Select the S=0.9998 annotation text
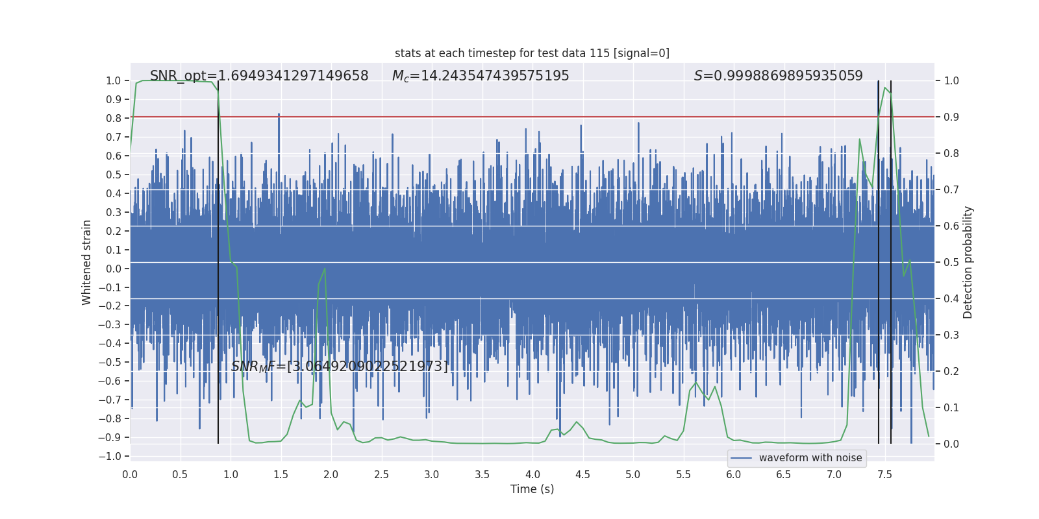 tap(778, 76)
